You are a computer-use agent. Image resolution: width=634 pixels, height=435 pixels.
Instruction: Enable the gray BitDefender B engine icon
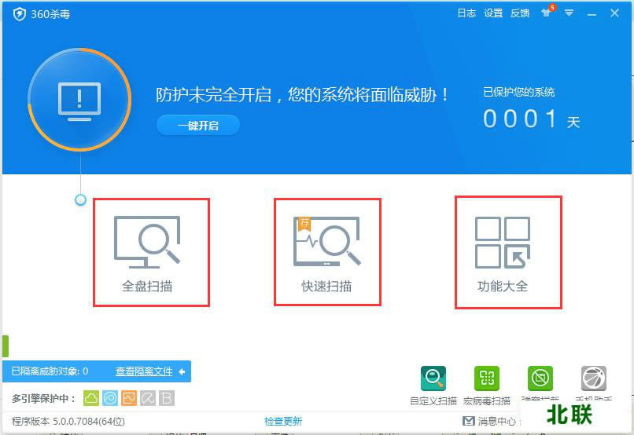tap(167, 398)
